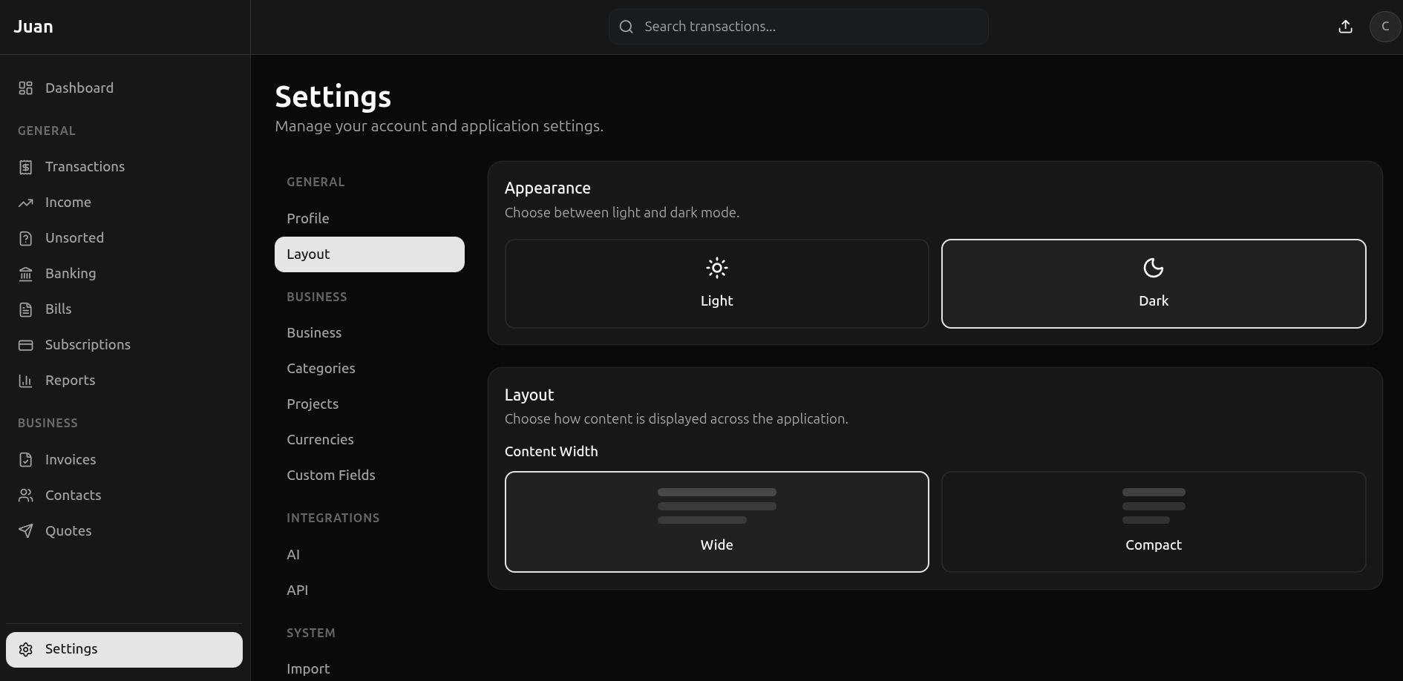Click the Subscriptions card icon
The width and height of the screenshot is (1403, 681).
point(26,344)
